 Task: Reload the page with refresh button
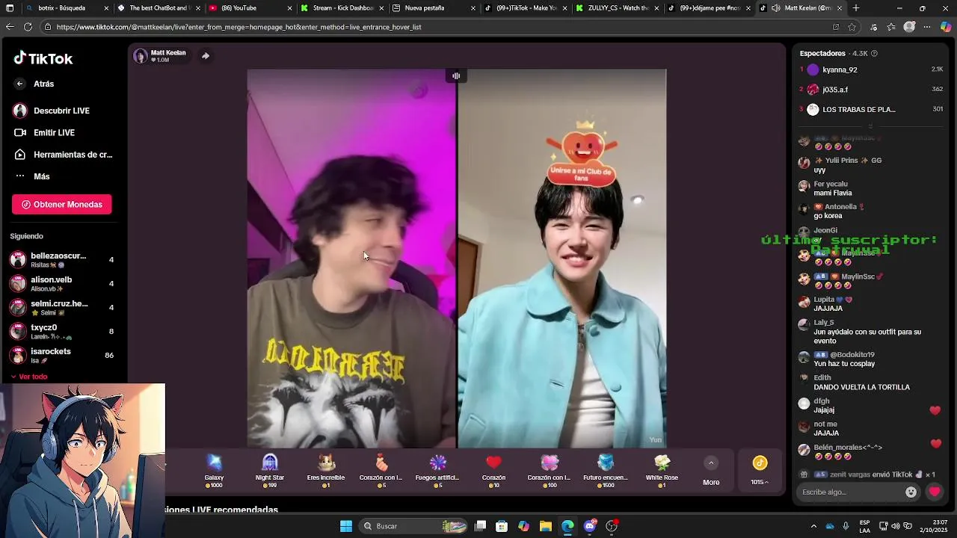point(28,27)
